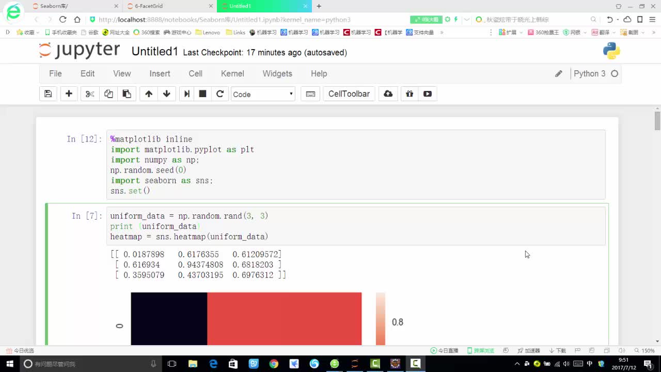Open the Links bookmark folder

[235, 32]
